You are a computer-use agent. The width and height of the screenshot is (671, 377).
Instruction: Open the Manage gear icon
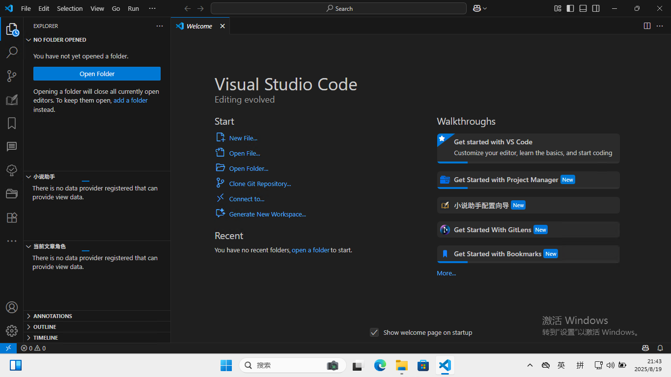pos(12,330)
